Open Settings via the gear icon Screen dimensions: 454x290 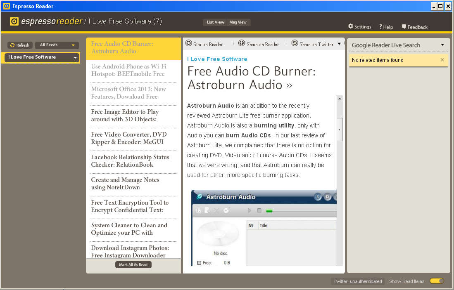[351, 26]
